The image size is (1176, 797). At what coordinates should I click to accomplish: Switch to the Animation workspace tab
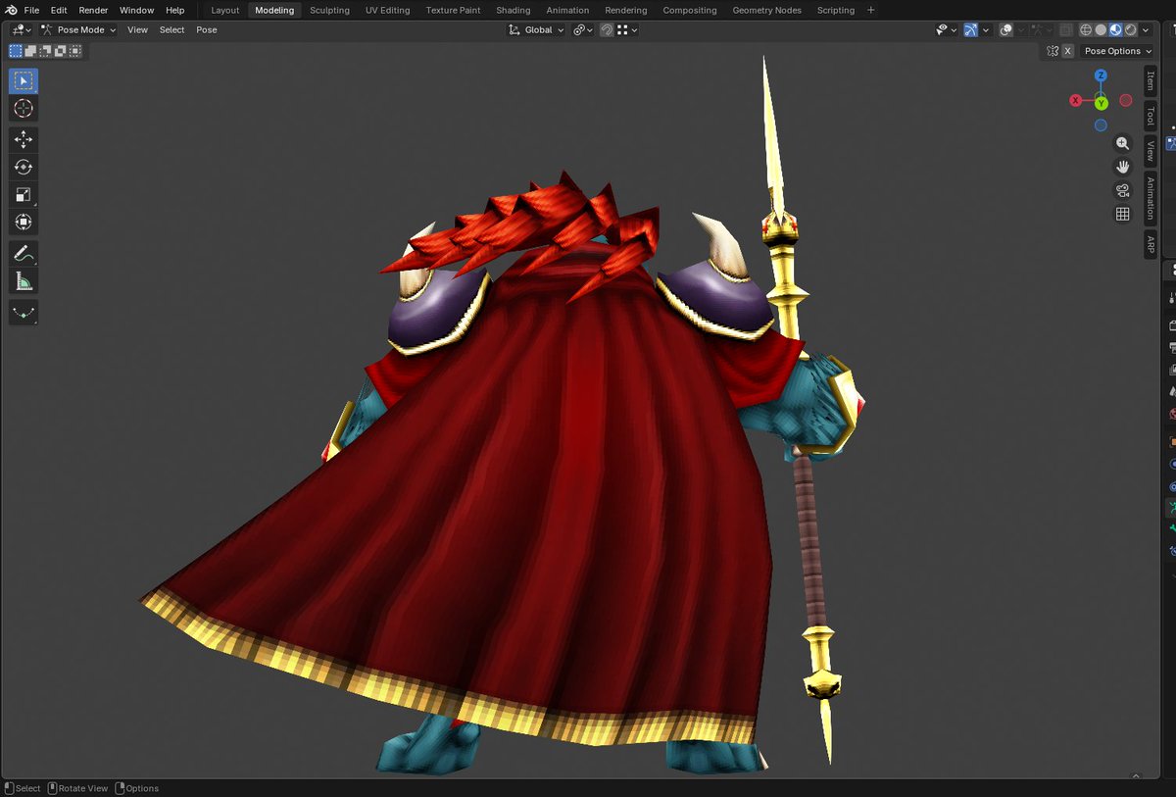(x=567, y=10)
